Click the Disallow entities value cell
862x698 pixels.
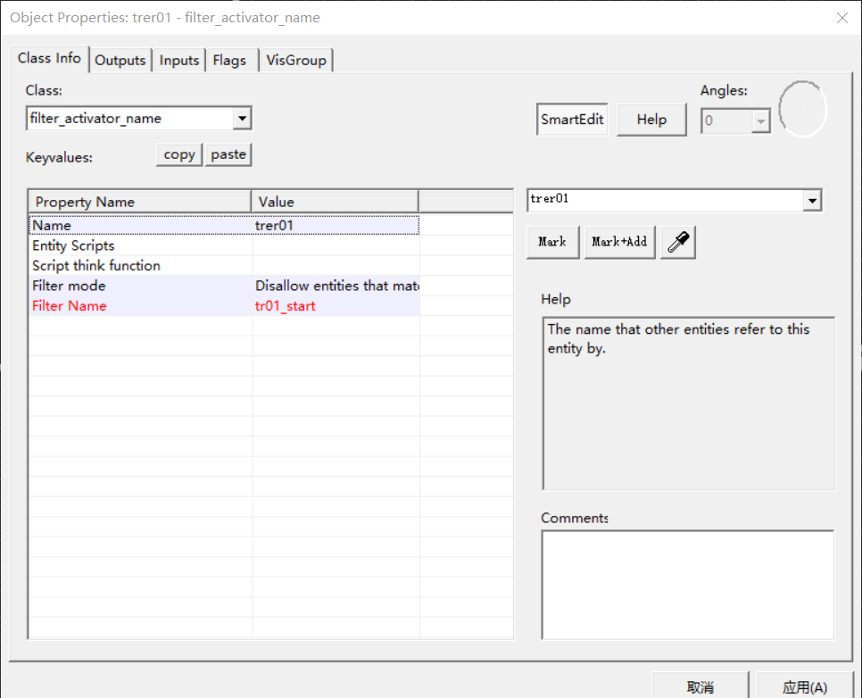click(x=336, y=286)
